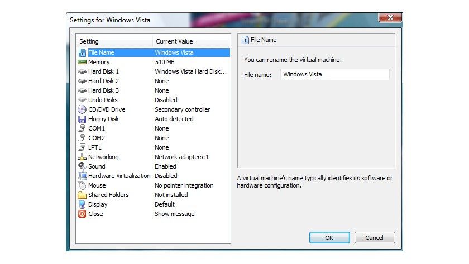Click the Sound speaker icon

tap(82, 166)
